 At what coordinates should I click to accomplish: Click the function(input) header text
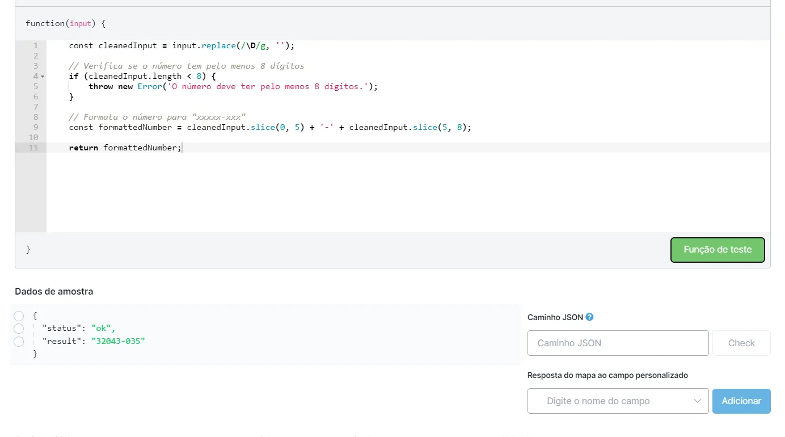coord(66,23)
